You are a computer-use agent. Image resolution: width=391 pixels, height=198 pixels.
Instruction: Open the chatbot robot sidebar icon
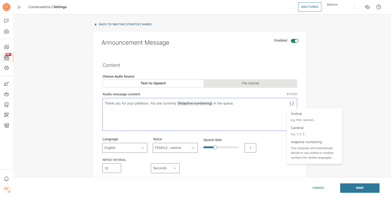pyautogui.click(x=7, y=68)
